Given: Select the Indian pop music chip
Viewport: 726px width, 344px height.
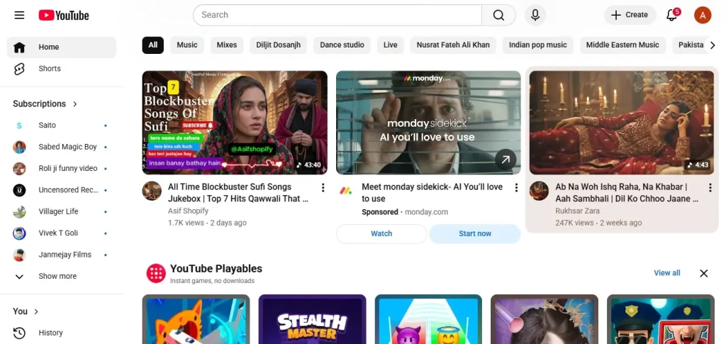Looking at the screenshot, I should (538, 45).
